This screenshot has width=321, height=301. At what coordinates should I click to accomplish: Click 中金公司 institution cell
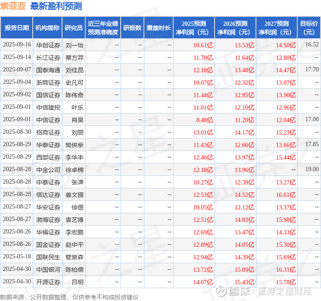[48, 170]
